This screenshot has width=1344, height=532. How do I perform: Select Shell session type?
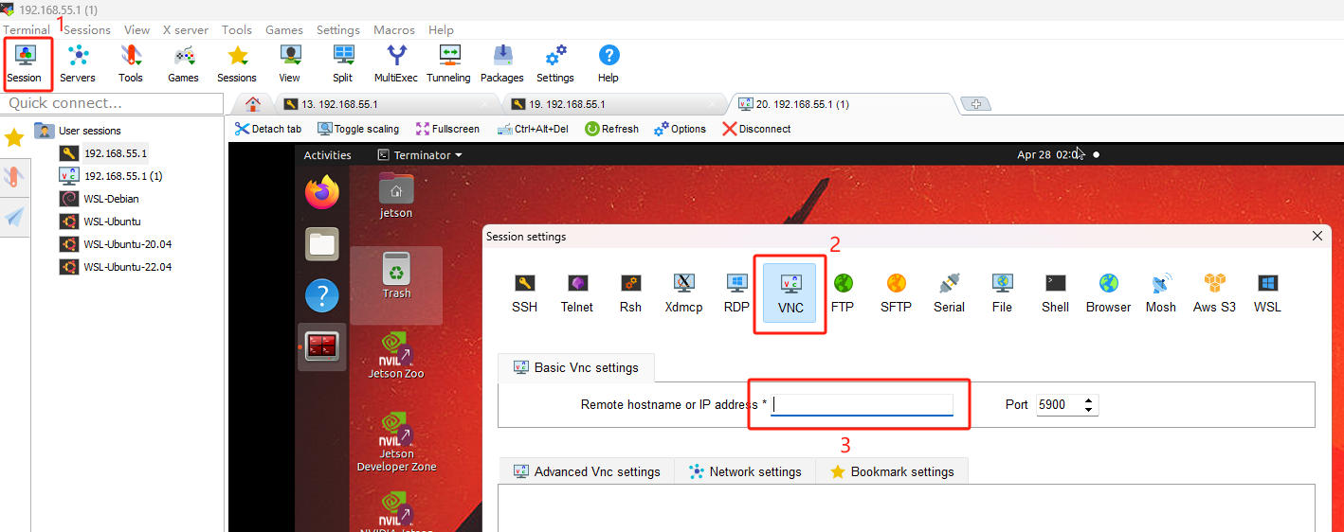point(1055,293)
